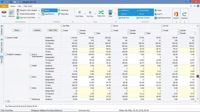Click the Sort Desc. icon
This screenshot has width=200, height=112.
click(x=79, y=12)
